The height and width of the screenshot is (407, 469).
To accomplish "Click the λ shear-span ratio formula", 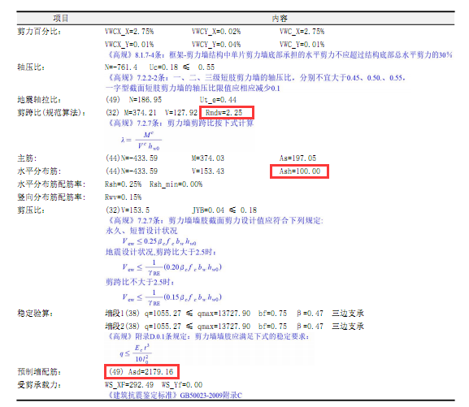I will coord(141,140).
